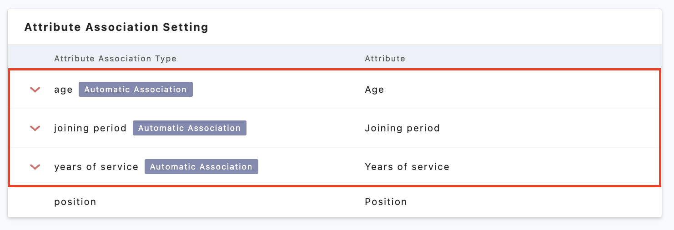674x230 pixels.
Task: Click the age association type label
Action: pos(63,90)
